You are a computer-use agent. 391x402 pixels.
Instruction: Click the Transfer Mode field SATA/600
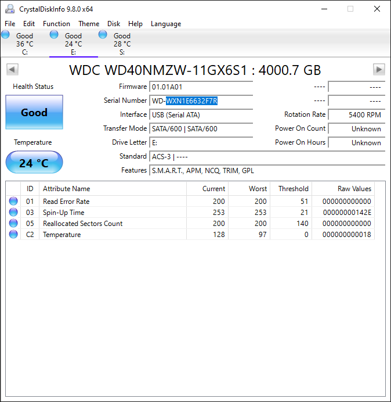(201, 128)
